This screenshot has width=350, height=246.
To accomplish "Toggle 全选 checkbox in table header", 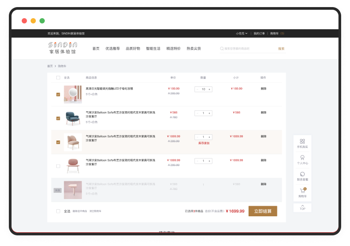I will pyautogui.click(x=58, y=78).
